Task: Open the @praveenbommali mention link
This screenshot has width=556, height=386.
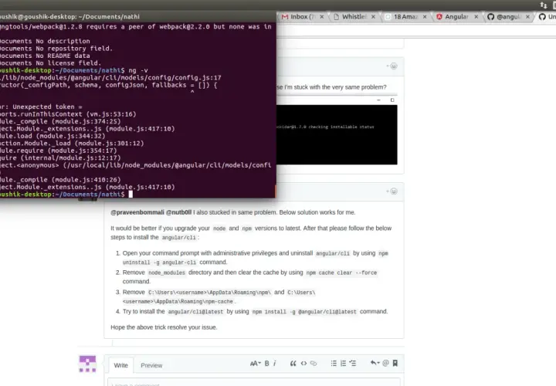Action: click(137, 212)
